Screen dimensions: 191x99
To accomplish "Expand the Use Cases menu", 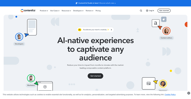I will tap(55, 11).
